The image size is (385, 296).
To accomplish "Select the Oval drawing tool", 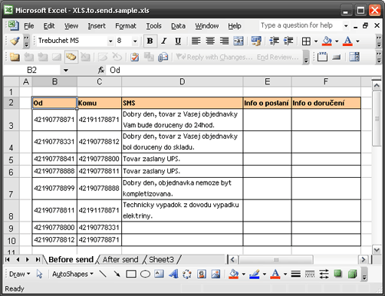I will (145, 274).
